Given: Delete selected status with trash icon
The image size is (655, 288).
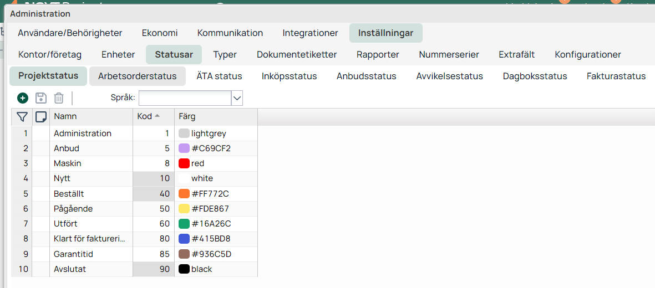Looking at the screenshot, I should point(59,98).
